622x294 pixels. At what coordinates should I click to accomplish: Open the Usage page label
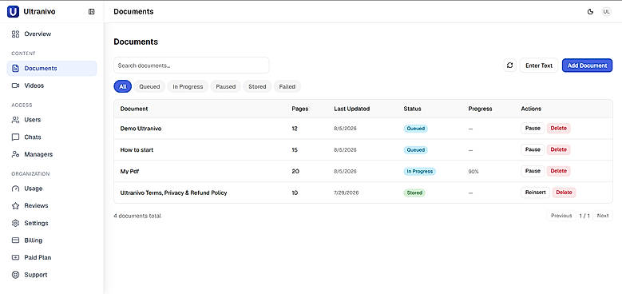34,189
